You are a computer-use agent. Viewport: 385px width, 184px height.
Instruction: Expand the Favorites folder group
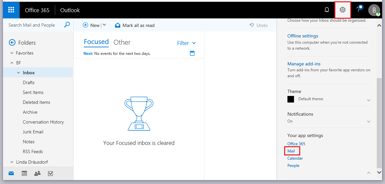point(12,53)
